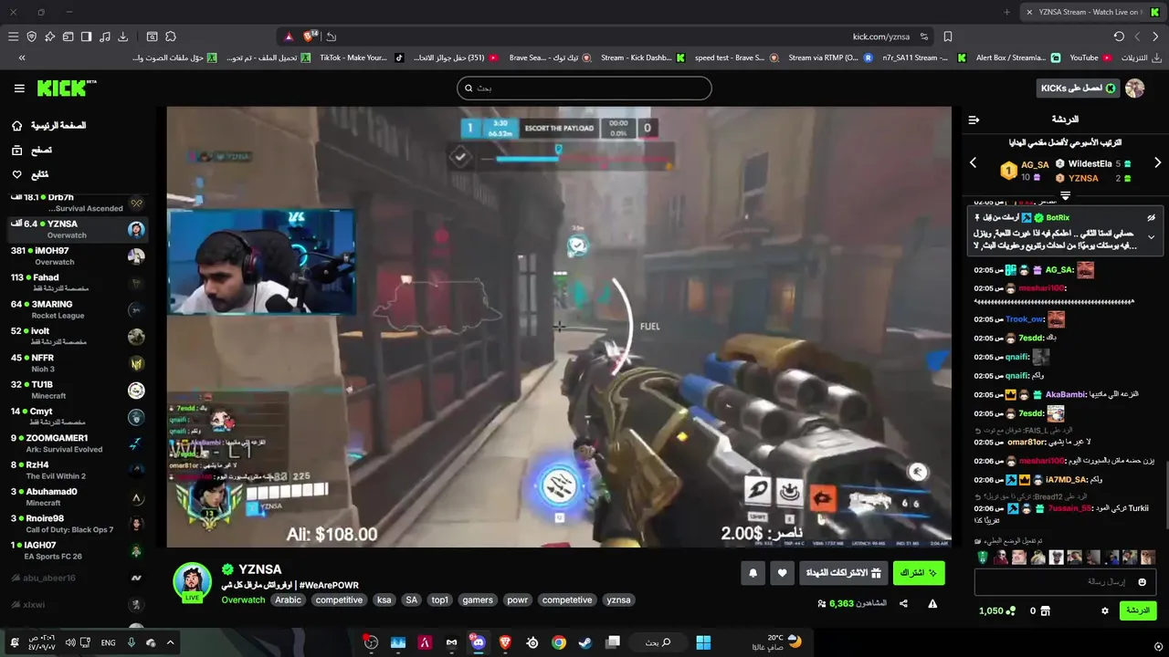Open emoji picker in message box
This screenshot has width=1169, height=657.
coord(1142,582)
